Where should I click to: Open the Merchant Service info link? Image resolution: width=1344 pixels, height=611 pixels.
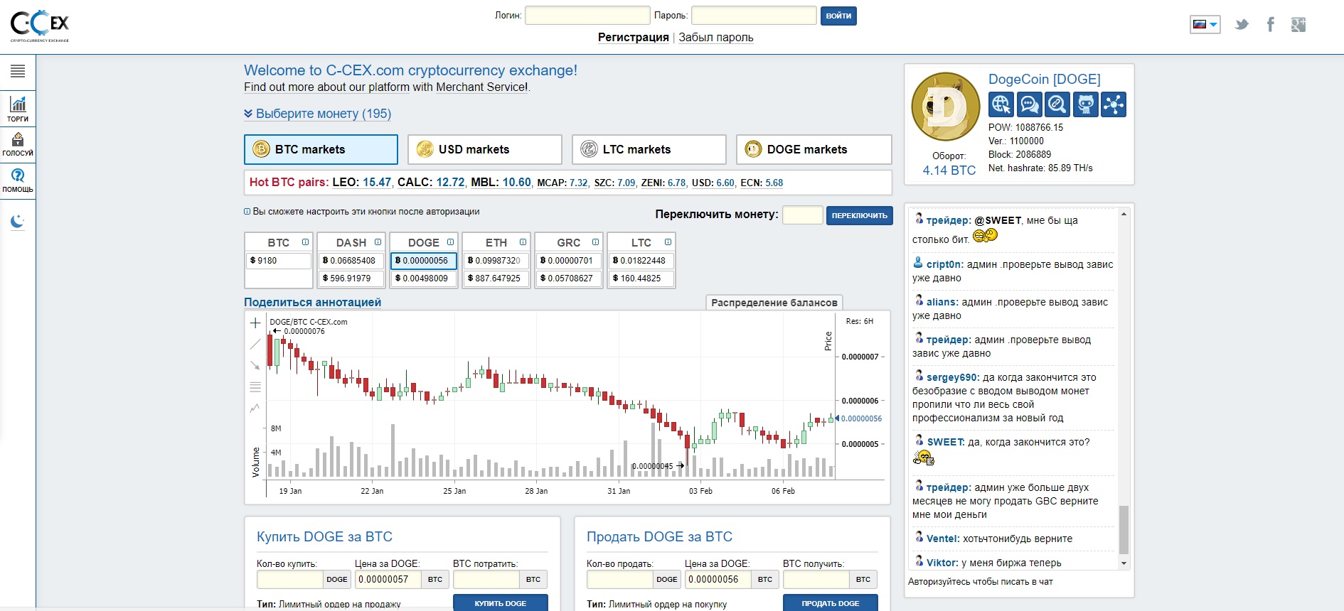point(482,87)
